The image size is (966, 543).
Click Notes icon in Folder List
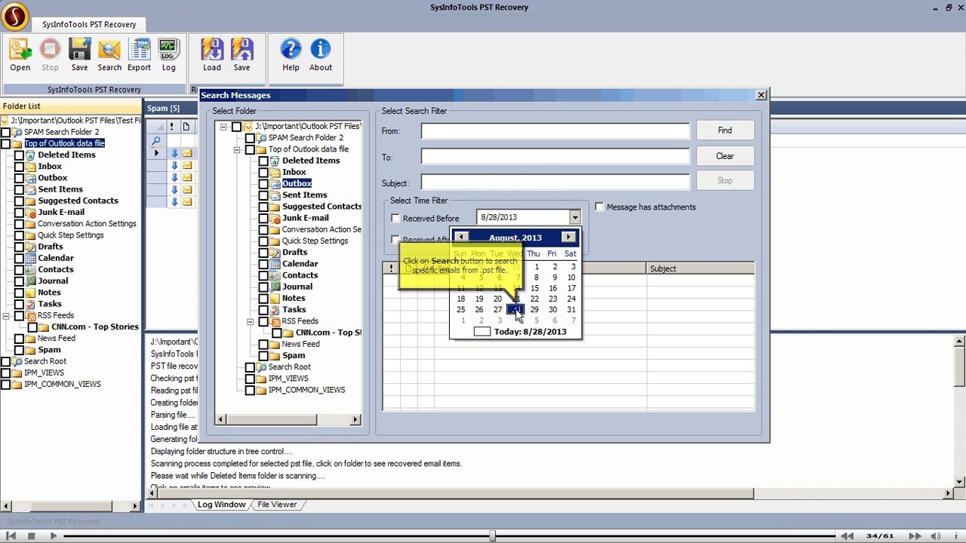pyautogui.click(x=31, y=293)
